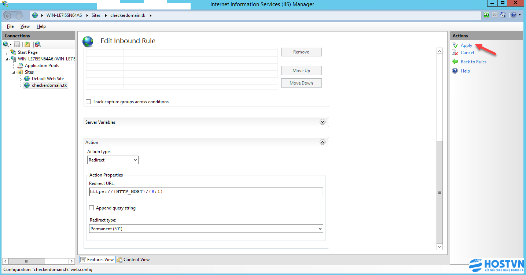Click the Connections horizontal scrollbar thumb
This screenshot has width=526, height=275.
click(27, 261)
